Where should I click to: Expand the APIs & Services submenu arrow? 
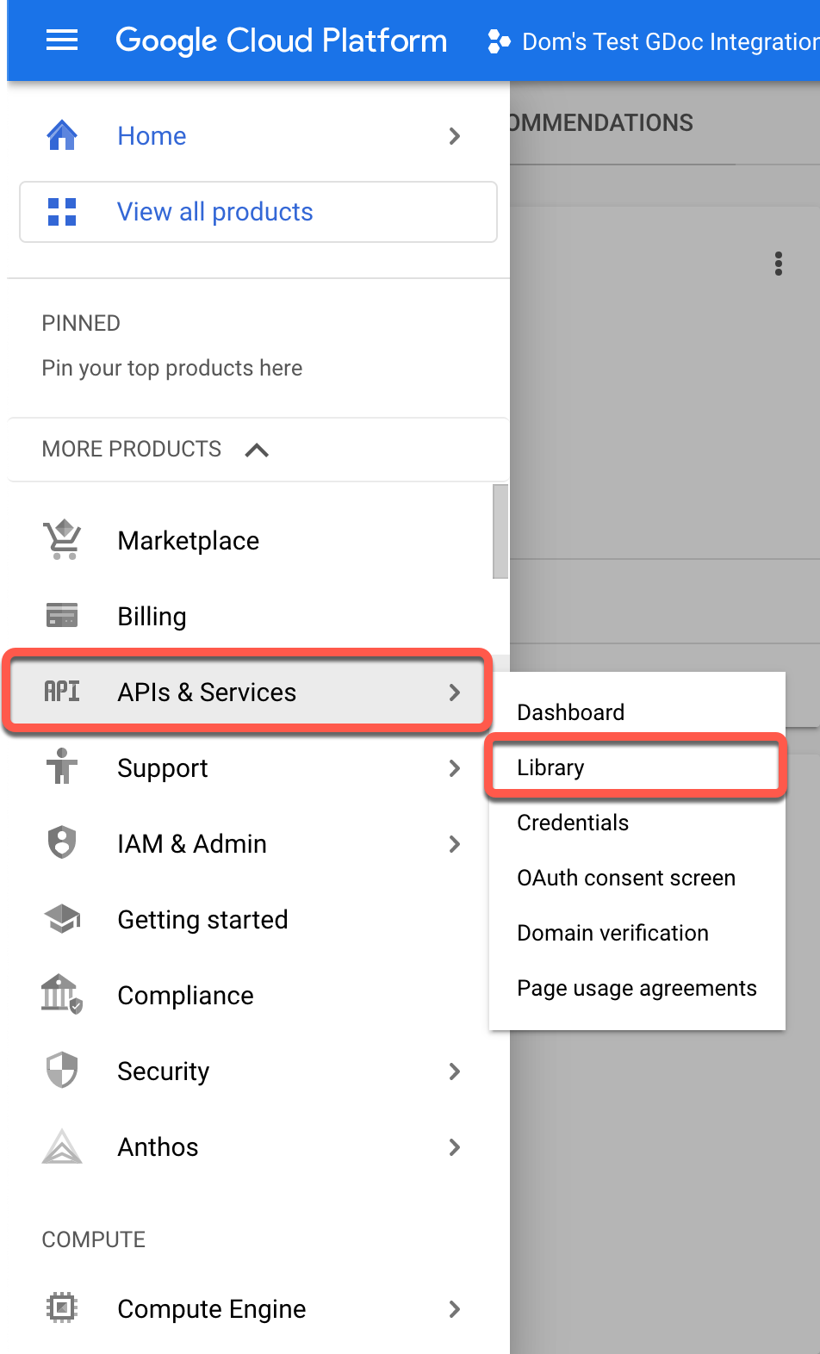point(455,693)
